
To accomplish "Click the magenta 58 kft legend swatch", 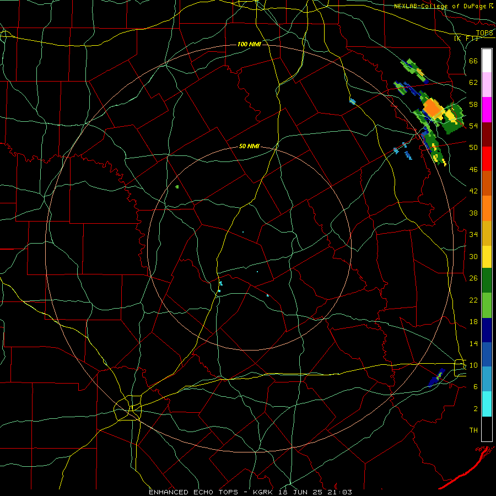I will (487, 110).
